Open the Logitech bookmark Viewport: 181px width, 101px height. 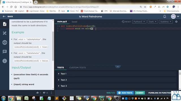point(20,11)
